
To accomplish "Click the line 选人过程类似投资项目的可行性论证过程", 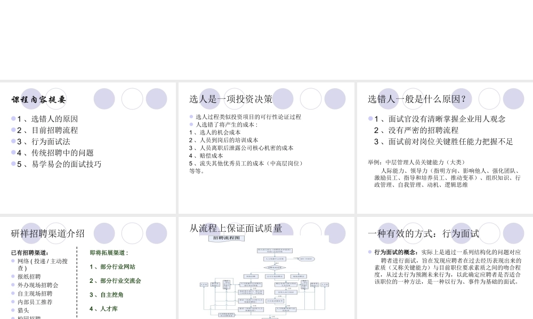I will pyautogui.click(x=248, y=117).
